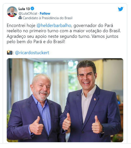Click the line 'Agradeço seu apoio neste segundo turno'
Image resolution: width=131 pixels, height=148 pixels.
[x=49, y=36]
